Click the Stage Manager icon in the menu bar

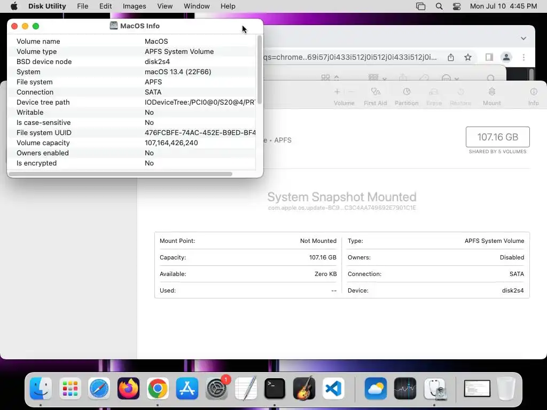(x=421, y=6)
